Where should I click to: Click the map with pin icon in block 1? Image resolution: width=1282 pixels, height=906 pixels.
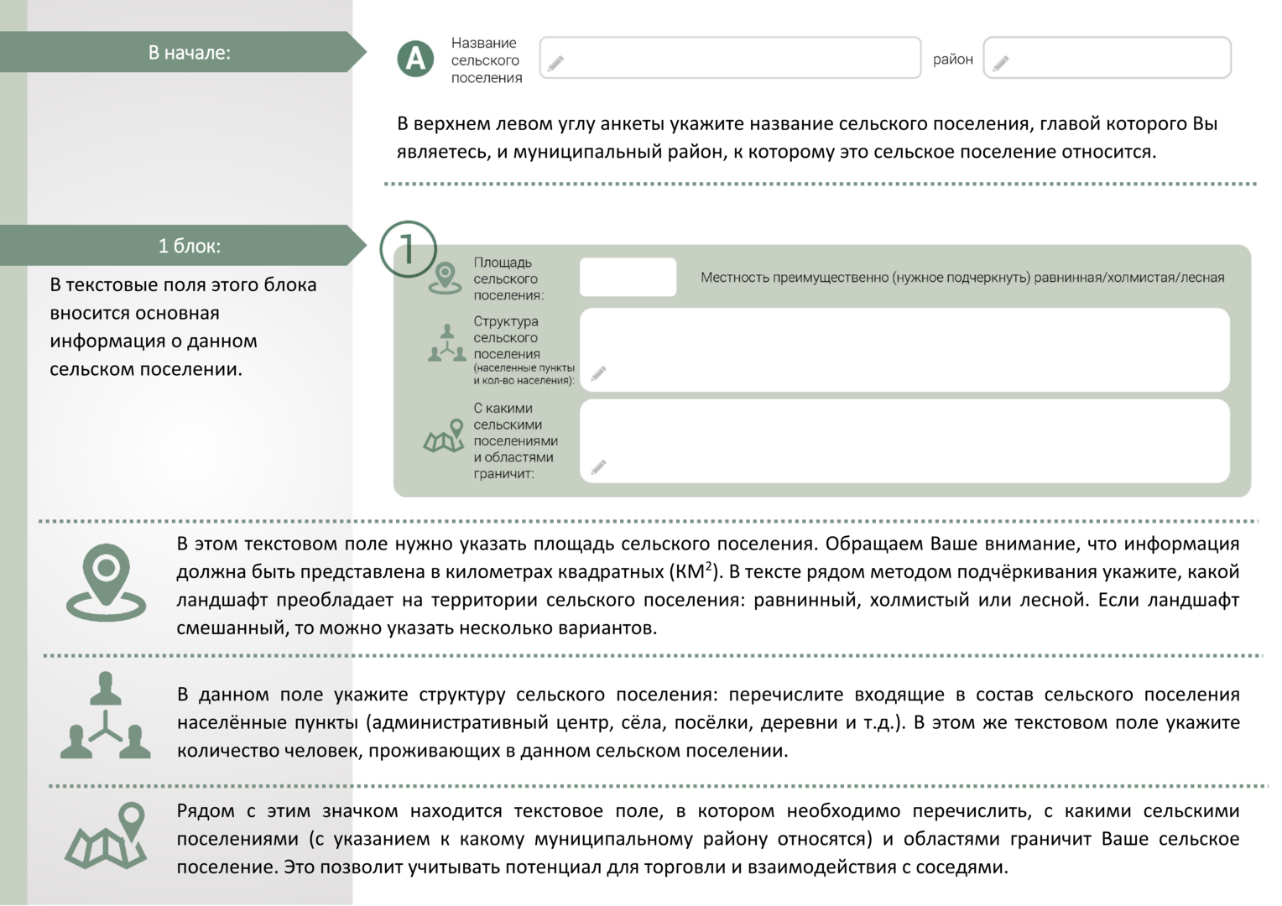tap(444, 436)
